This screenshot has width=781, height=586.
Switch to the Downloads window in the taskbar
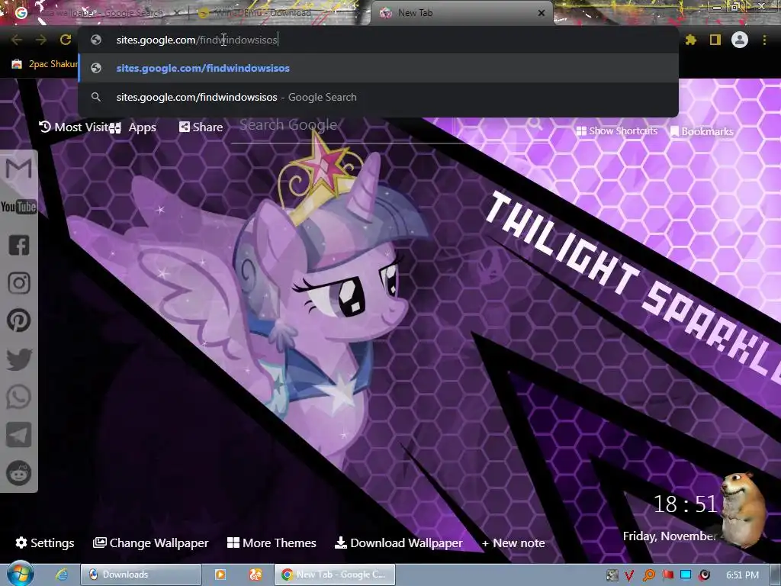pos(141,575)
